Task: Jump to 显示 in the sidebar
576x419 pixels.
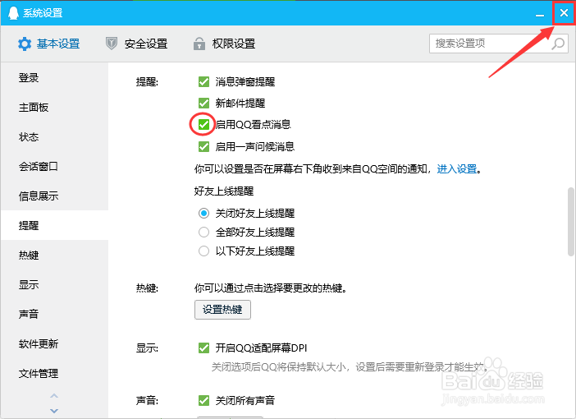Action: click(x=54, y=284)
